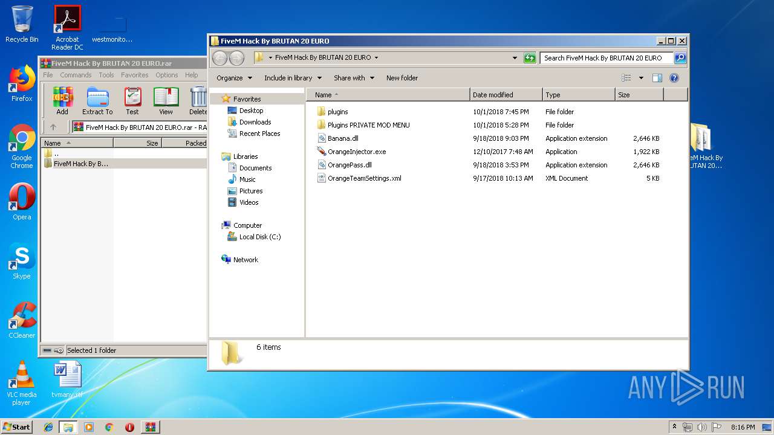Expand the address bar history dropdown

click(x=515, y=58)
